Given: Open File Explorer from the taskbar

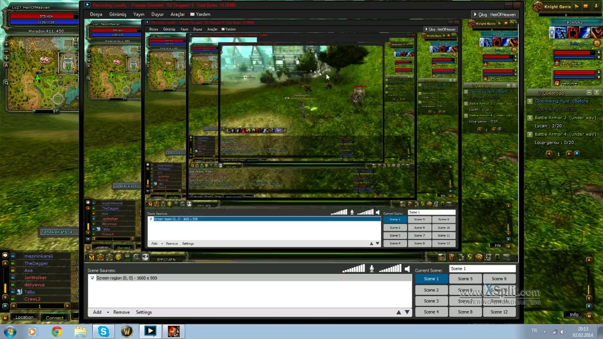Looking at the screenshot, I should coord(80,332).
